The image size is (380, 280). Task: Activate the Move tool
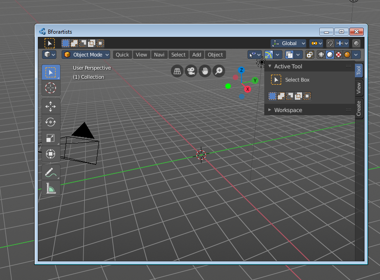click(x=51, y=106)
